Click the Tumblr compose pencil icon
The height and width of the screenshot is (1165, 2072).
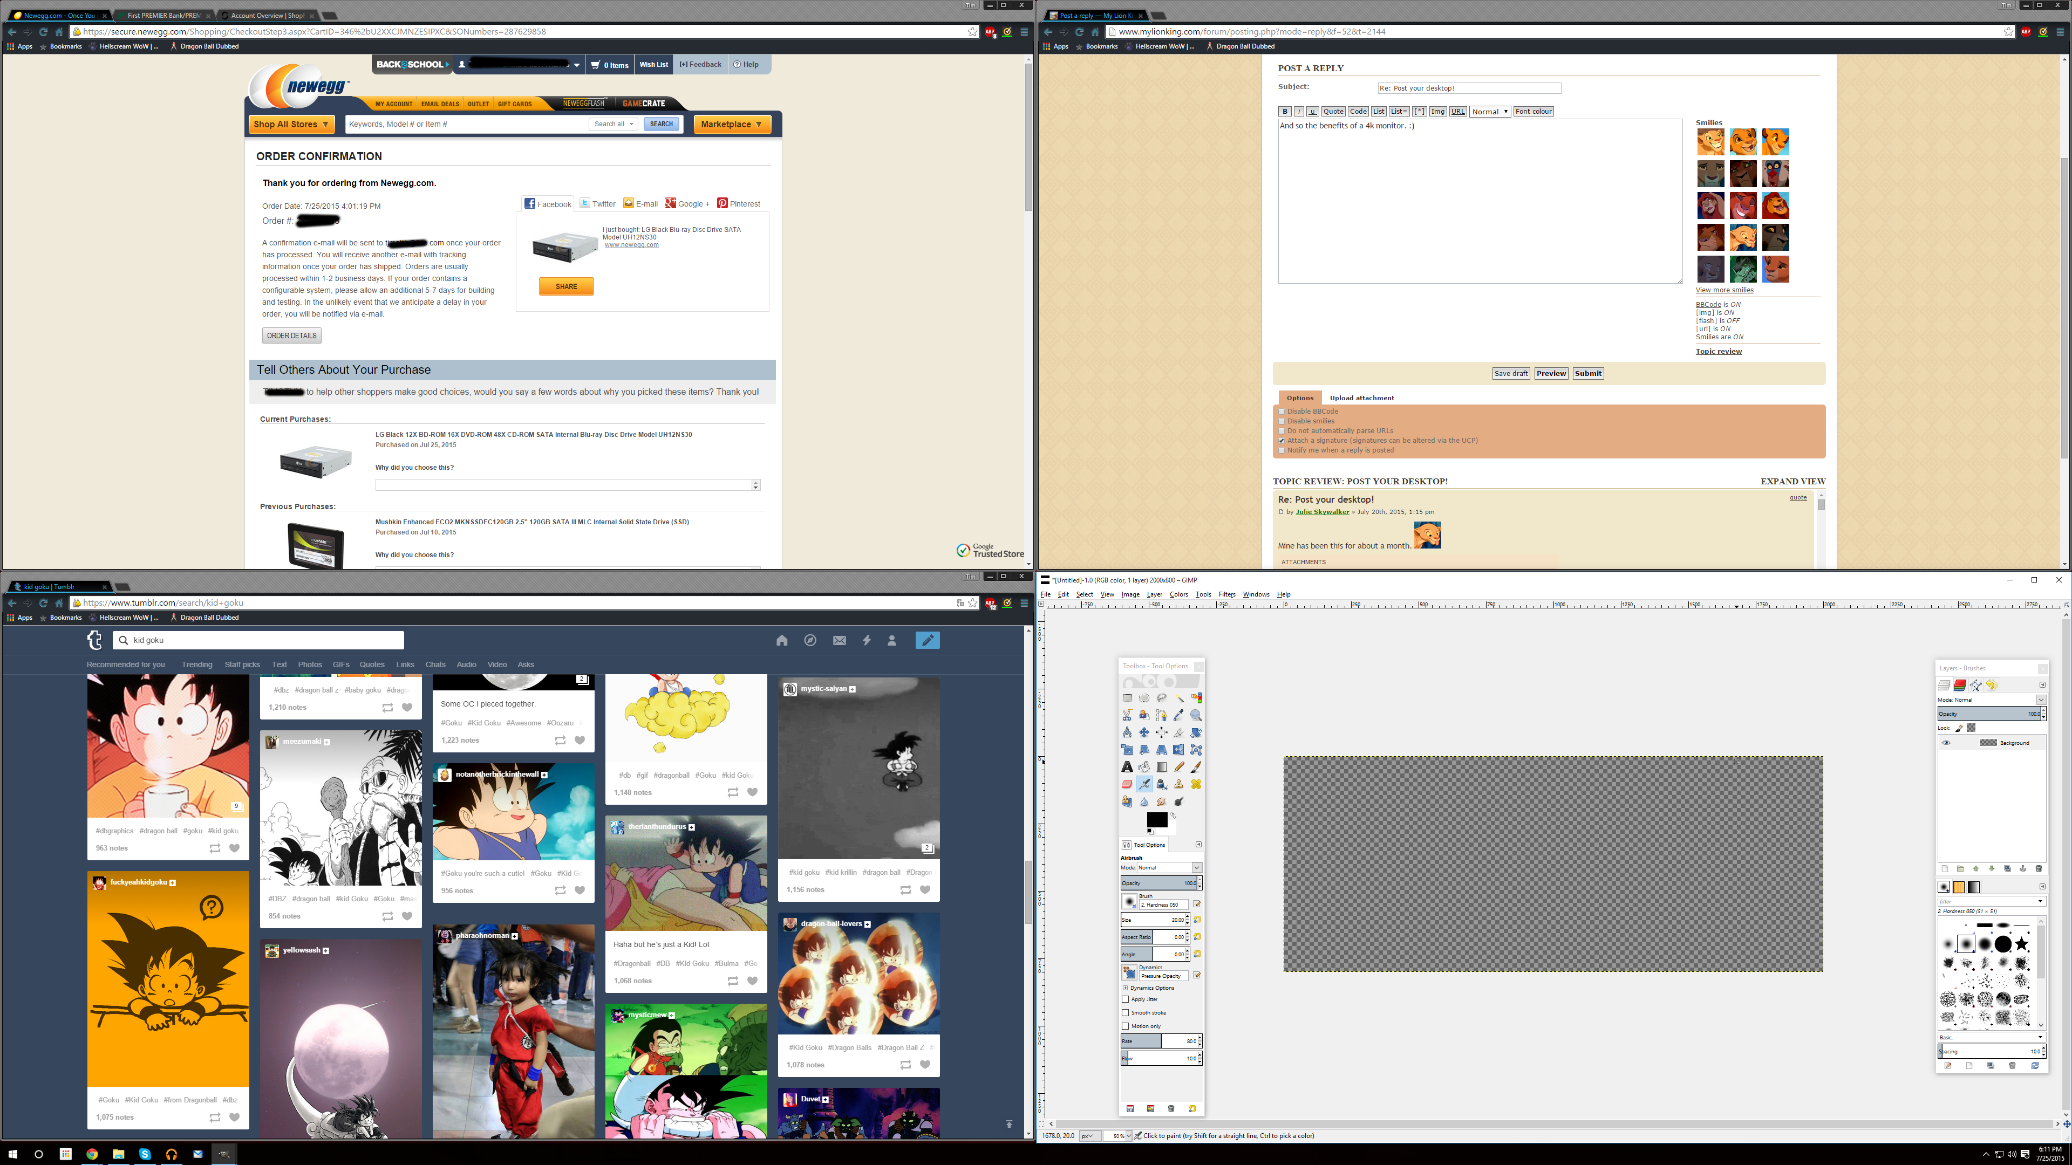pos(928,640)
